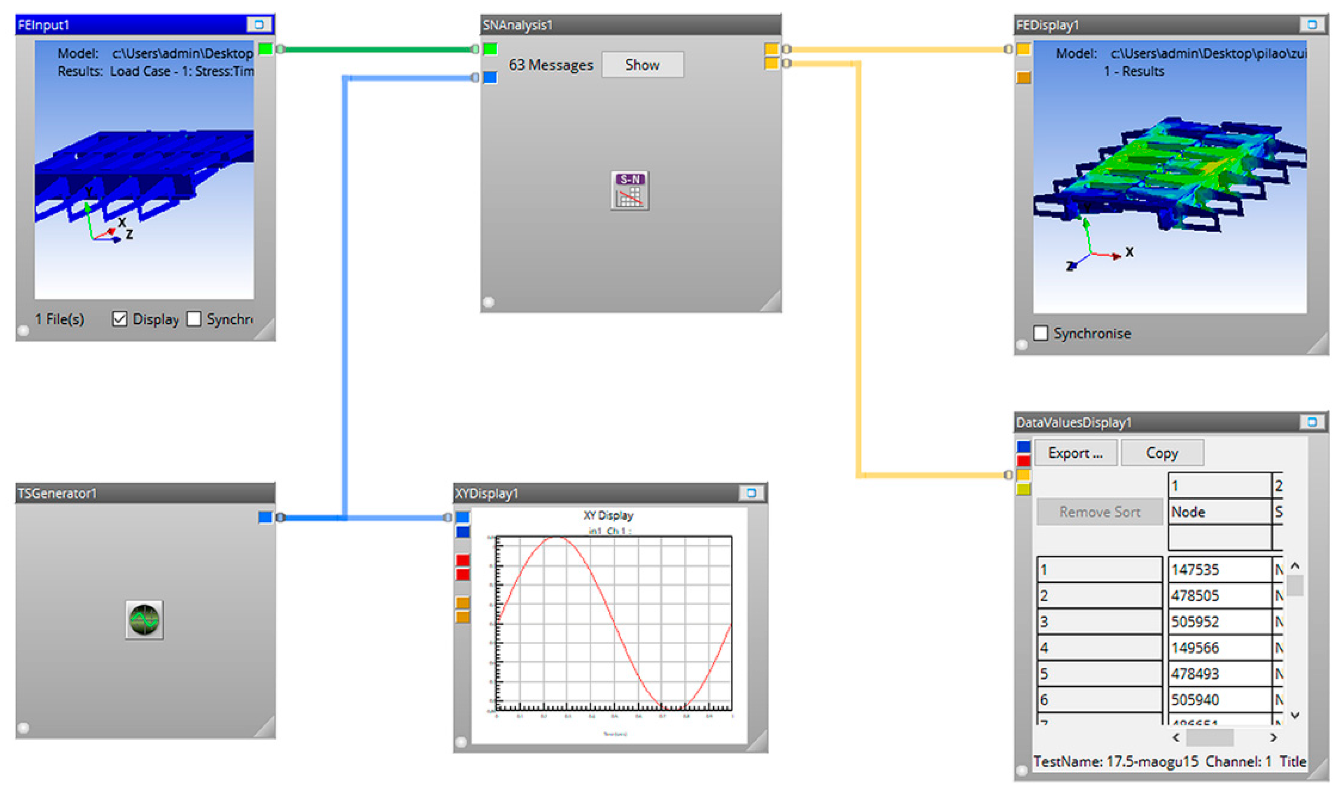Click the TSGenerator sine wave icon
The width and height of the screenshot is (1343, 801).
144,619
